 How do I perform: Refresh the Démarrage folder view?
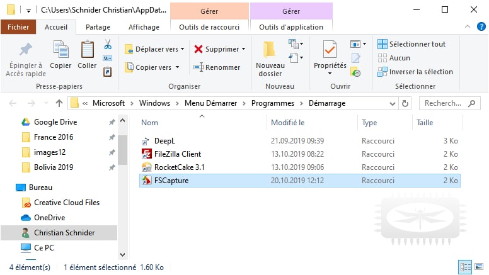[405, 103]
